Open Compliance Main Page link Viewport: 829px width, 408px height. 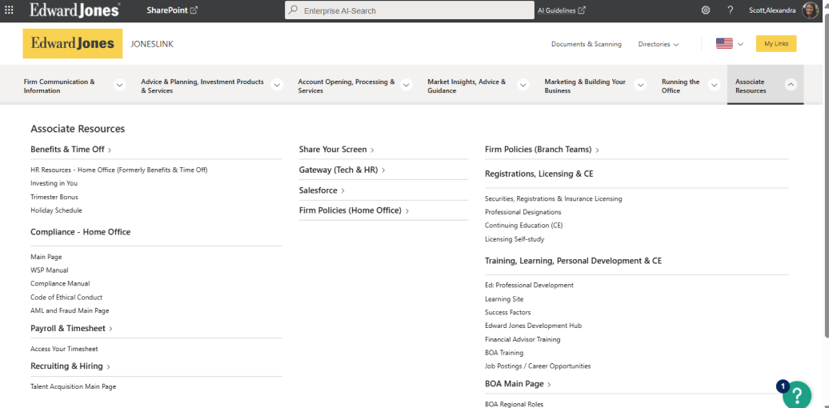[46, 257]
